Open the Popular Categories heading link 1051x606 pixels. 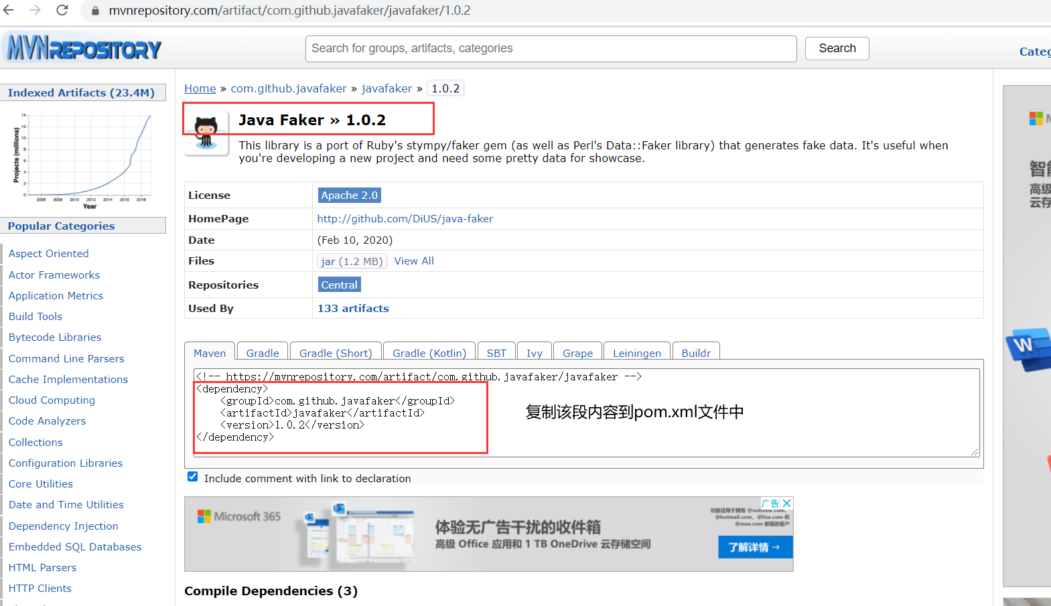coord(61,226)
